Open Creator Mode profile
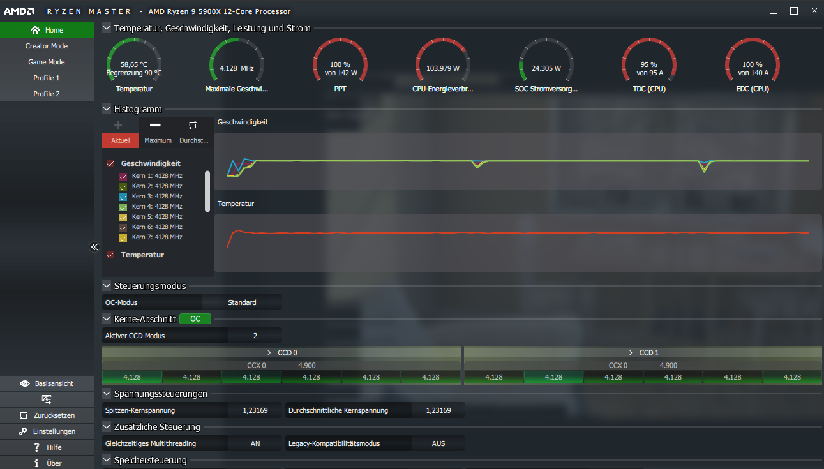 47,46
